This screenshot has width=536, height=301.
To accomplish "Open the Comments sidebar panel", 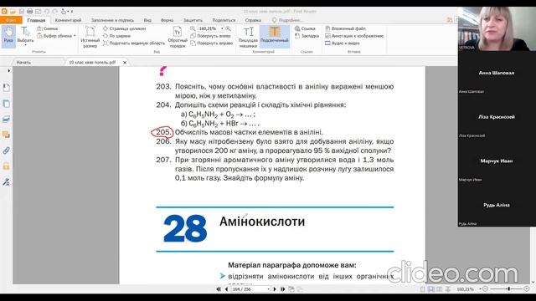I will click(x=6, y=135).
